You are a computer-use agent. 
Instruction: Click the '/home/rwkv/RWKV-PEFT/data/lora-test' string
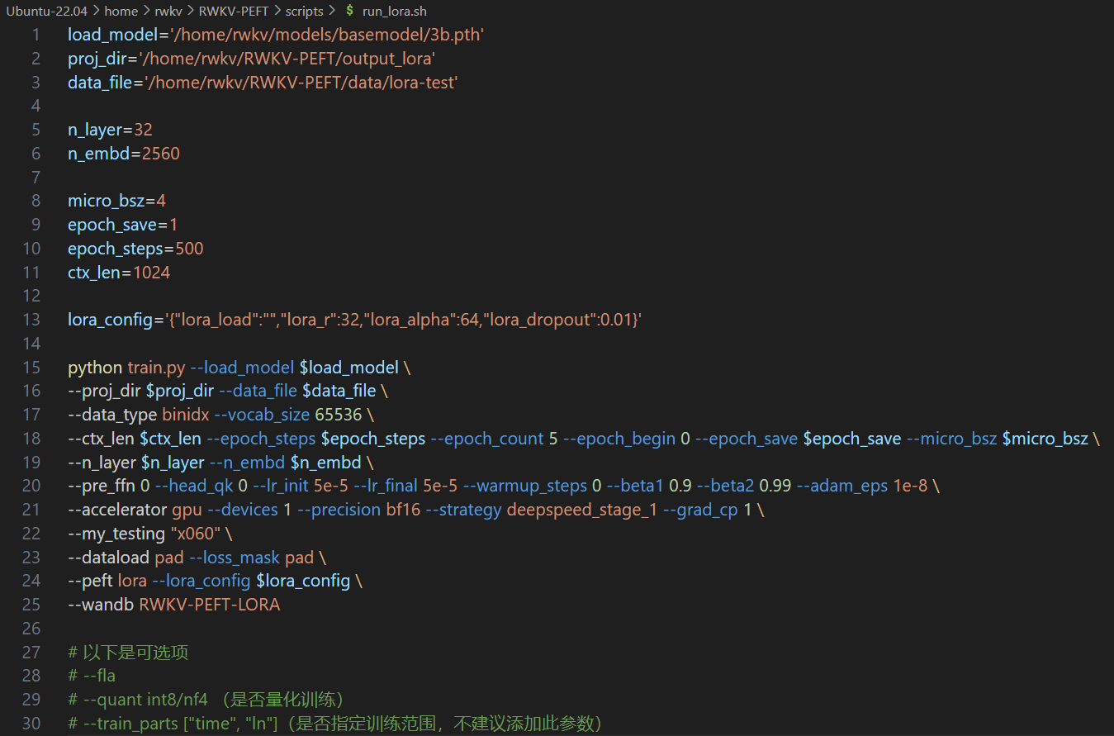tap(301, 83)
